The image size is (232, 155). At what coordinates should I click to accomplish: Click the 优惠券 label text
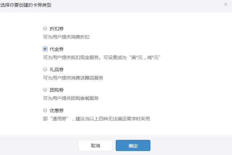coord(57,110)
